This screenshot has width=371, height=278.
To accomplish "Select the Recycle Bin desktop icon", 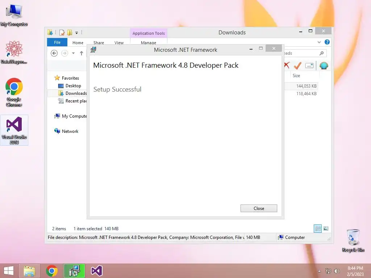I will click(353, 240).
